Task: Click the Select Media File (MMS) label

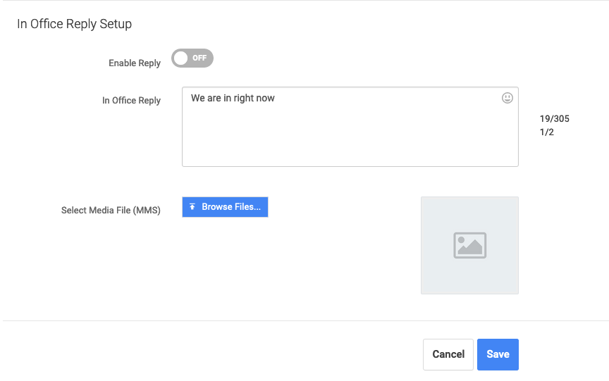Action: click(x=111, y=211)
